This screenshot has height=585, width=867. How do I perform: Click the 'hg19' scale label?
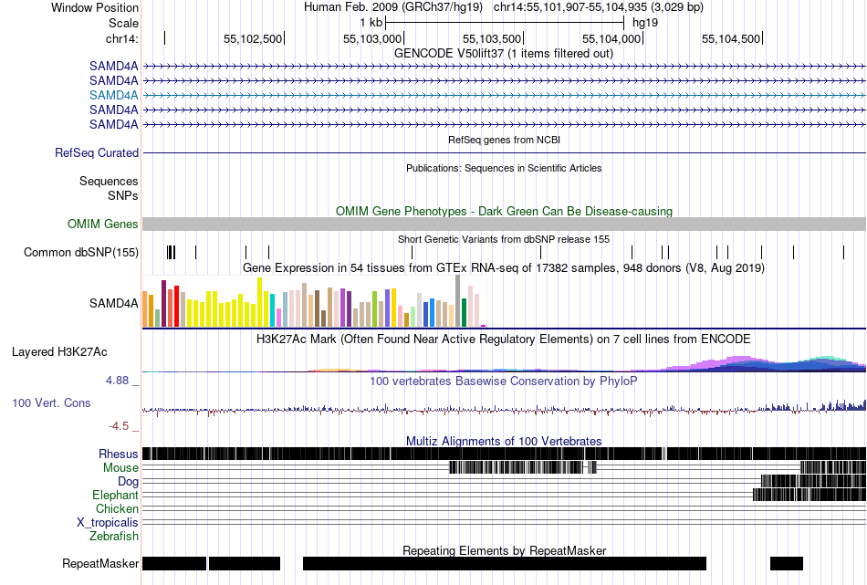[x=645, y=23]
